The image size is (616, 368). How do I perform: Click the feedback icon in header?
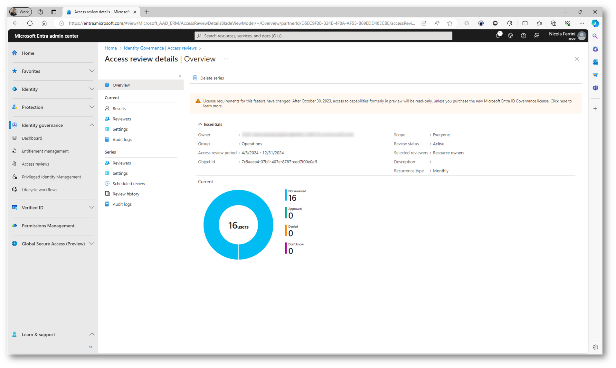click(536, 36)
